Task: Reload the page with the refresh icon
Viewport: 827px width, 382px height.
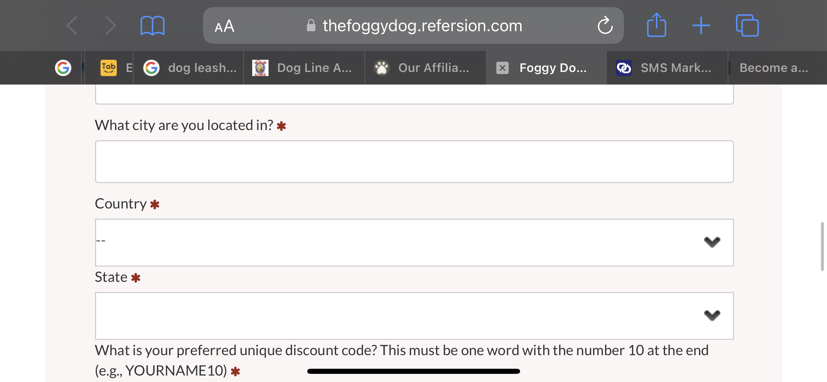Action: pos(605,25)
